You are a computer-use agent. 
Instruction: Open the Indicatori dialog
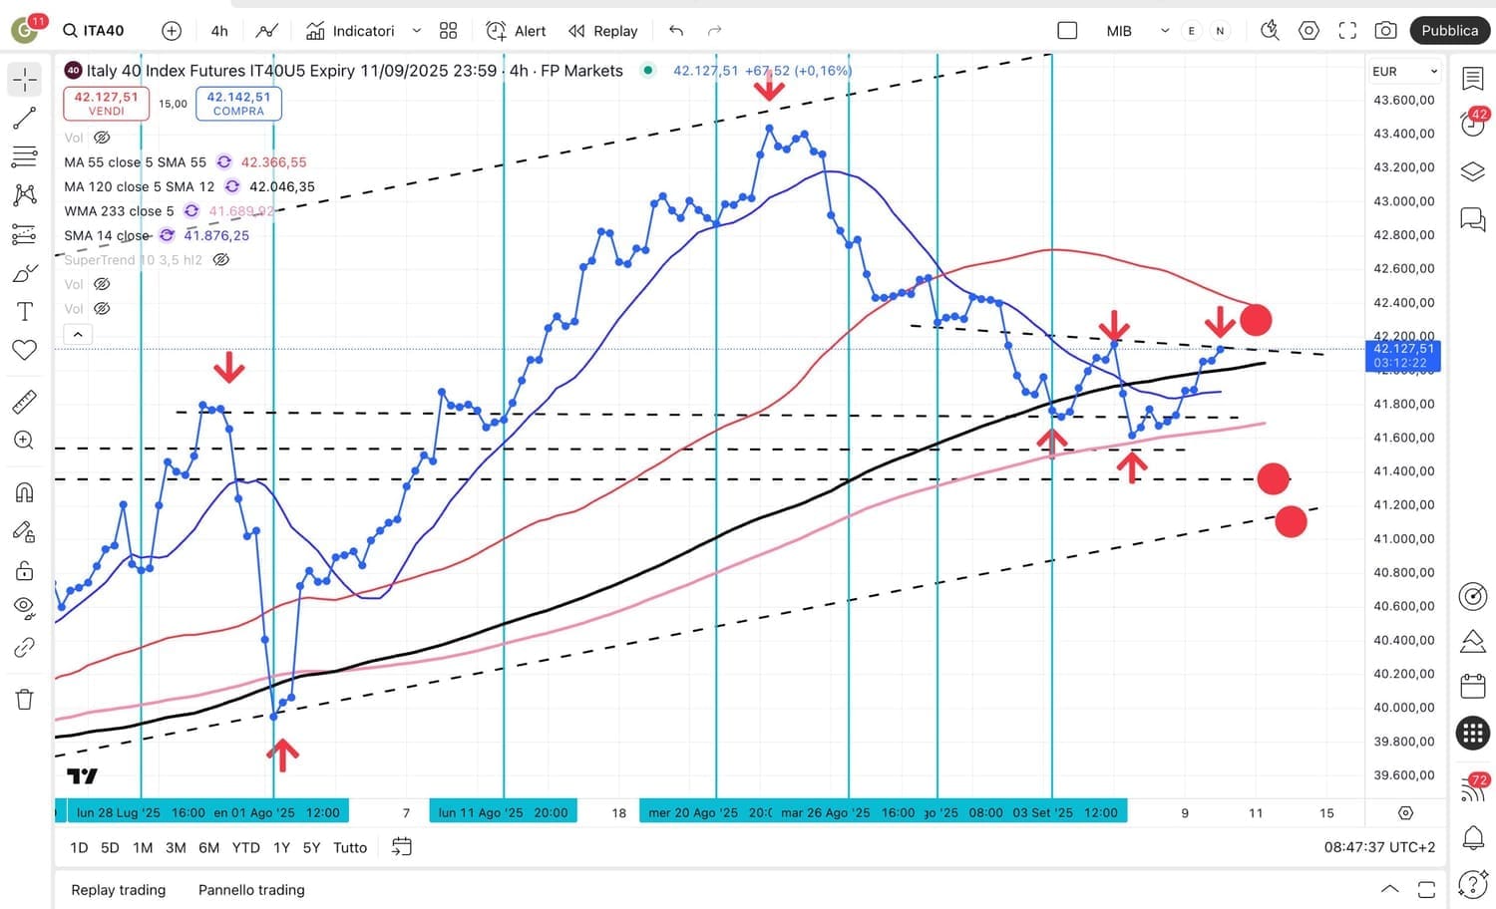pyautogui.click(x=351, y=31)
